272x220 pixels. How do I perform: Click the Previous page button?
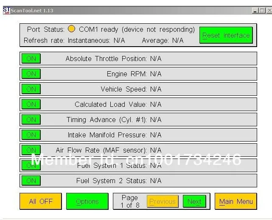(x=163, y=201)
